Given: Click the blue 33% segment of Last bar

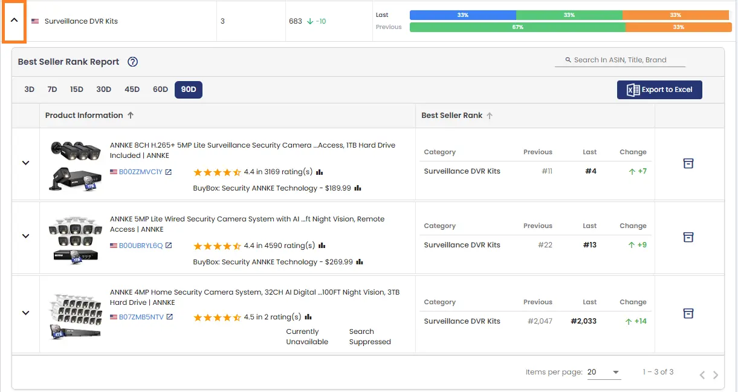Looking at the screenshot, I should 462,15.
